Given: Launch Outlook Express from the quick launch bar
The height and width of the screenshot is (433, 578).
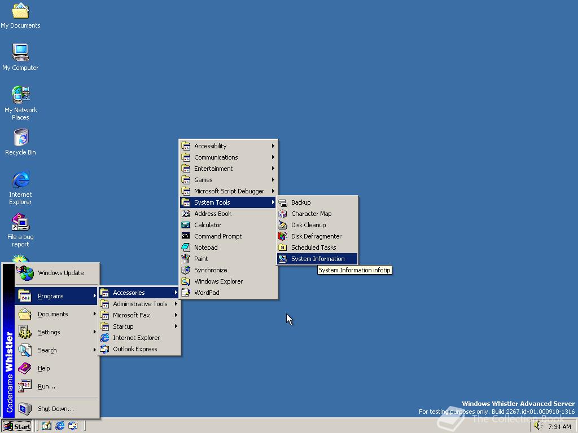Looking at the screenshot, I should pyautogui.click(x=73, y=426).
